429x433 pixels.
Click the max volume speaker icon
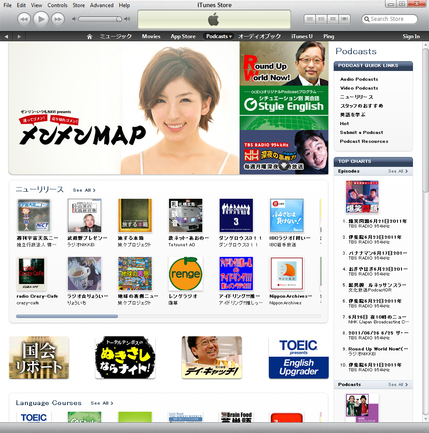(x=127, y=19)
